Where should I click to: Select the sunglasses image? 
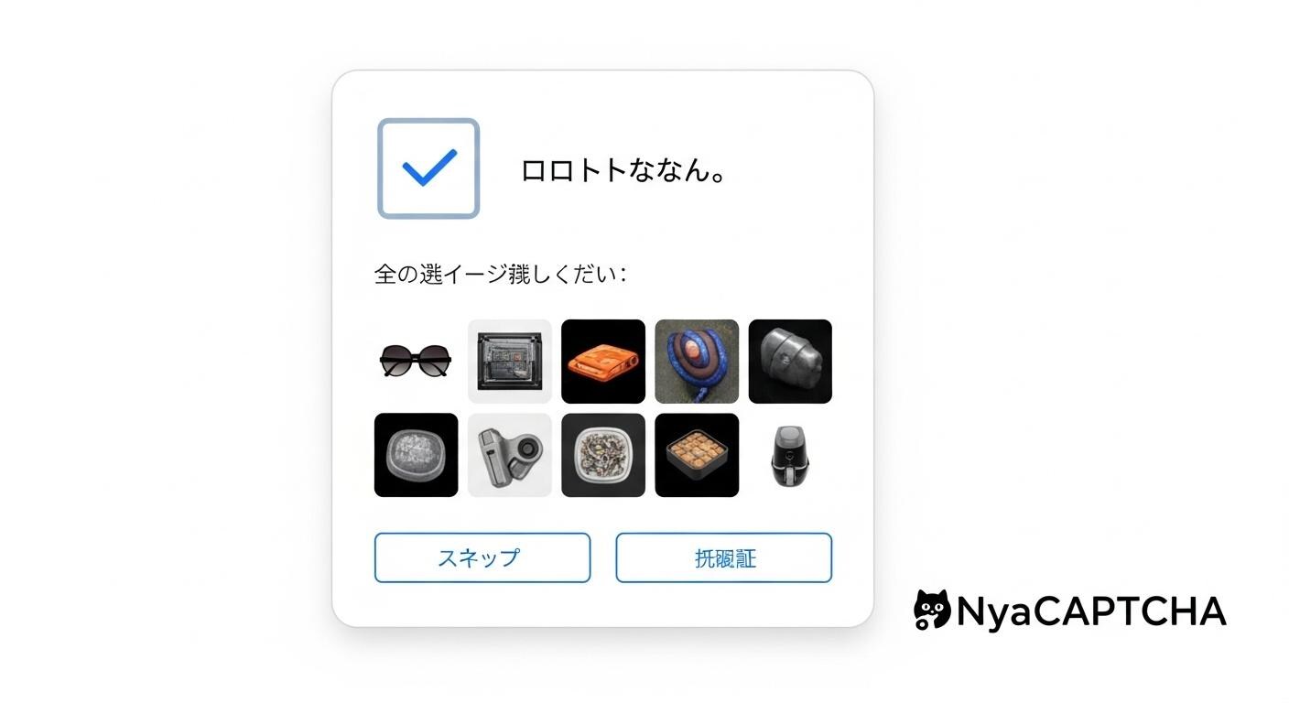point(416,361)
